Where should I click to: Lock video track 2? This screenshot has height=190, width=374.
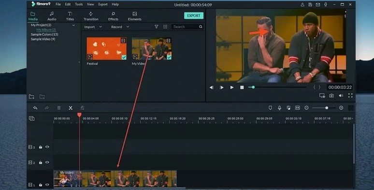(x=41, y=162)
